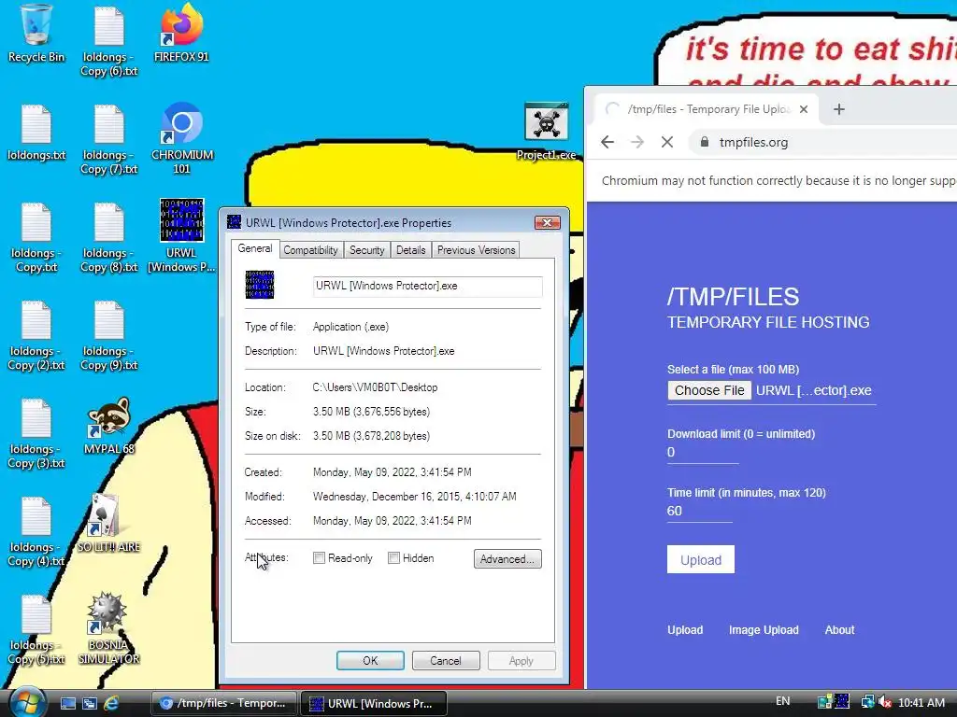
Task: Select loldongs.txt file icon
Action: click(x=36, y=133)
